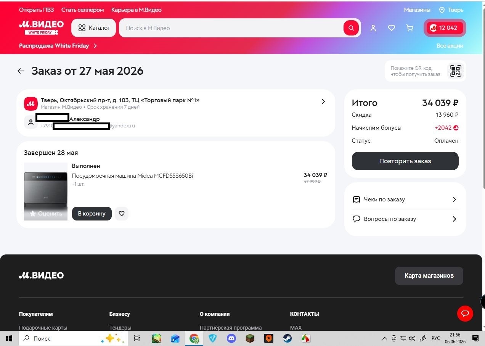Click the store address Тверь, Октябрьский пр-т
Viewport: 485px width, 346px height.
[120, 100]
